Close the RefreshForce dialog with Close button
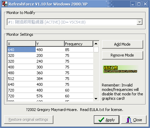The width and height of the screenshot is (150, 128). pyautogui.click(x=134, y=120)
